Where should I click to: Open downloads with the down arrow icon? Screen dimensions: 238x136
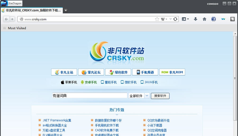195,19
